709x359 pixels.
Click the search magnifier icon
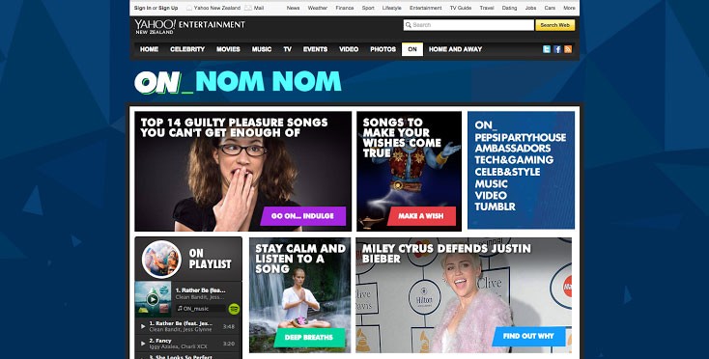(408, 25)
